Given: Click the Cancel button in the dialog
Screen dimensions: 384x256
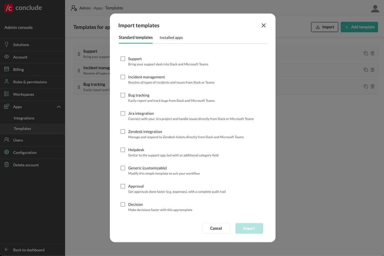Looking at the screenshot, I should tap(216, 228).
